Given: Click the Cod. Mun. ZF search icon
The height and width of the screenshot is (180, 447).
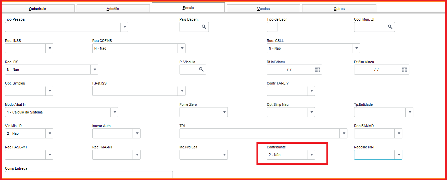Looking at the screenshot, I should 390,27.
